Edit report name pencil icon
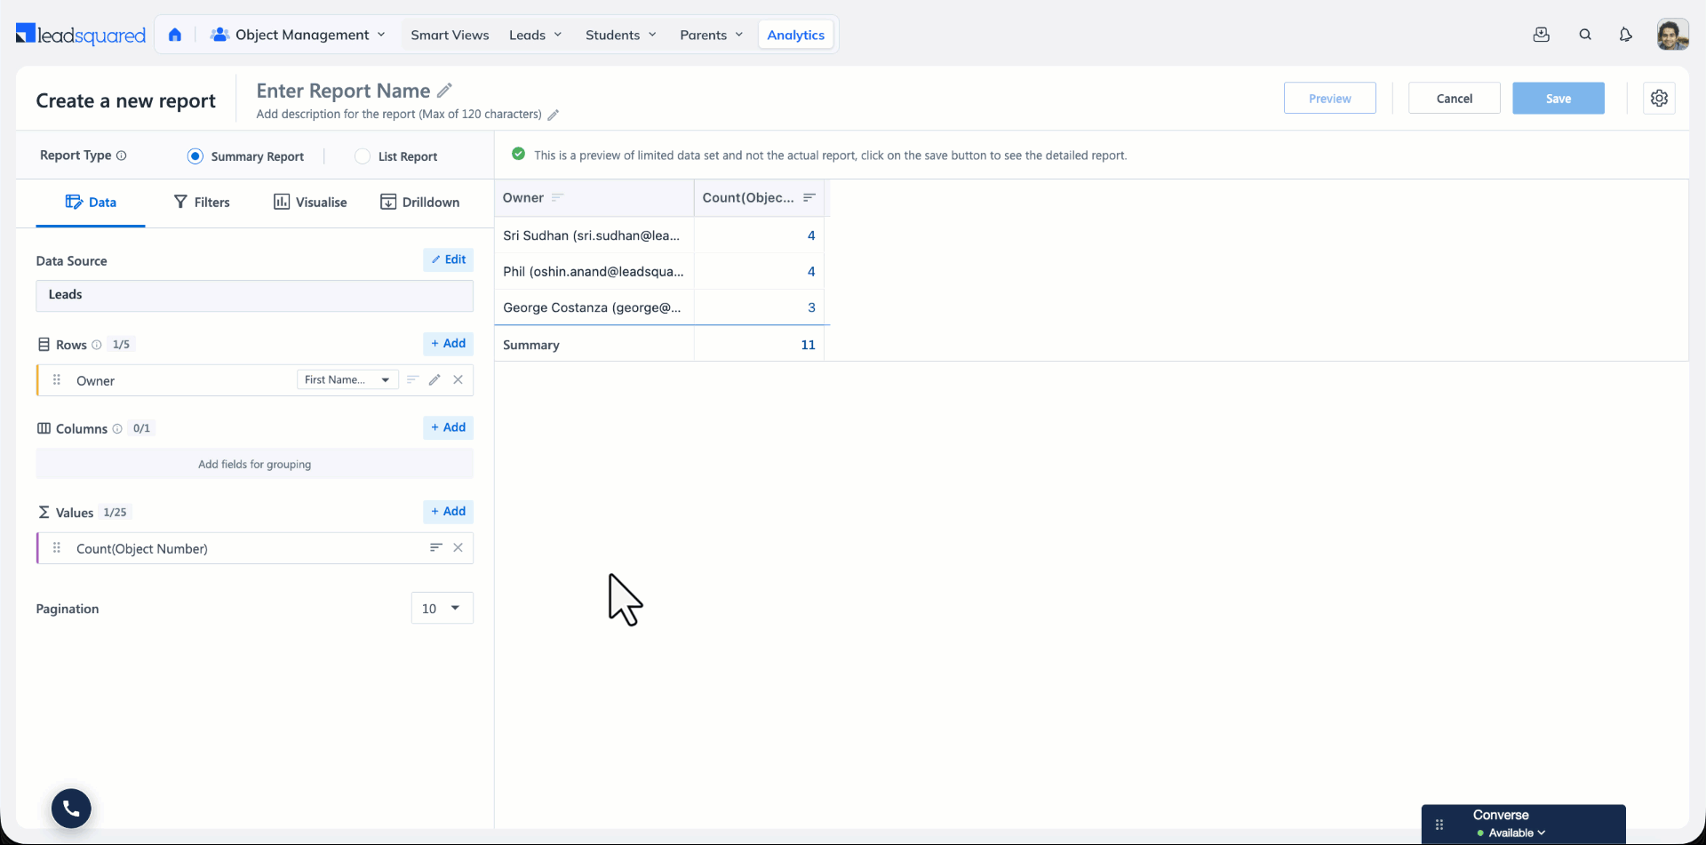 tap(445, 91)
